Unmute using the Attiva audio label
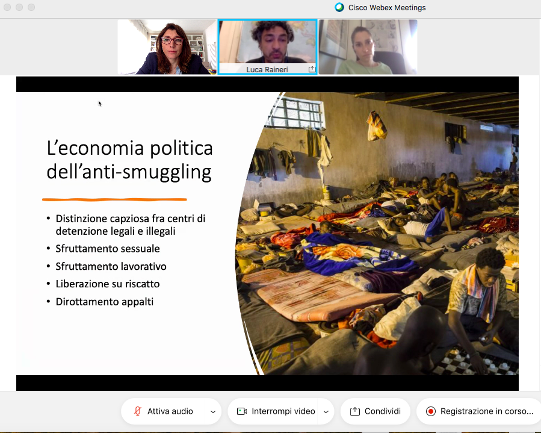Screen dimensions: 541x433 click(x=170, y=411)
